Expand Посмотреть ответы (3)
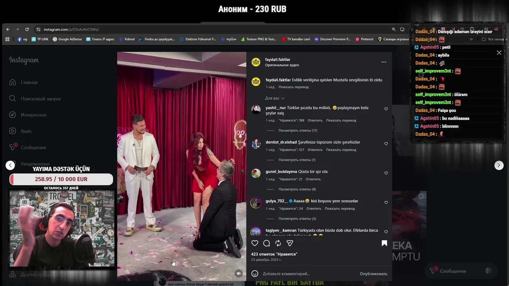The image size is (509, 286). [297, 218]
